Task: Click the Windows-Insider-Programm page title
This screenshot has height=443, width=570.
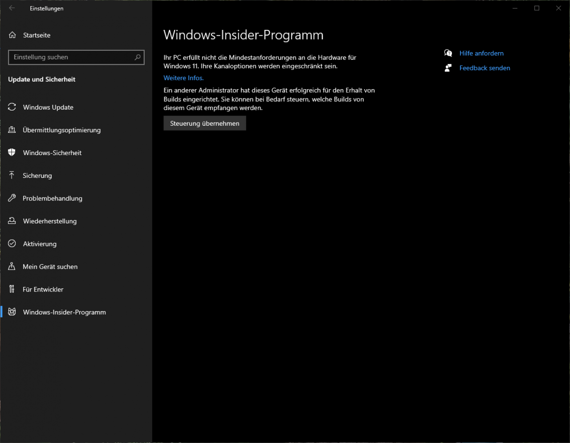Action: (x=244, y=35)
